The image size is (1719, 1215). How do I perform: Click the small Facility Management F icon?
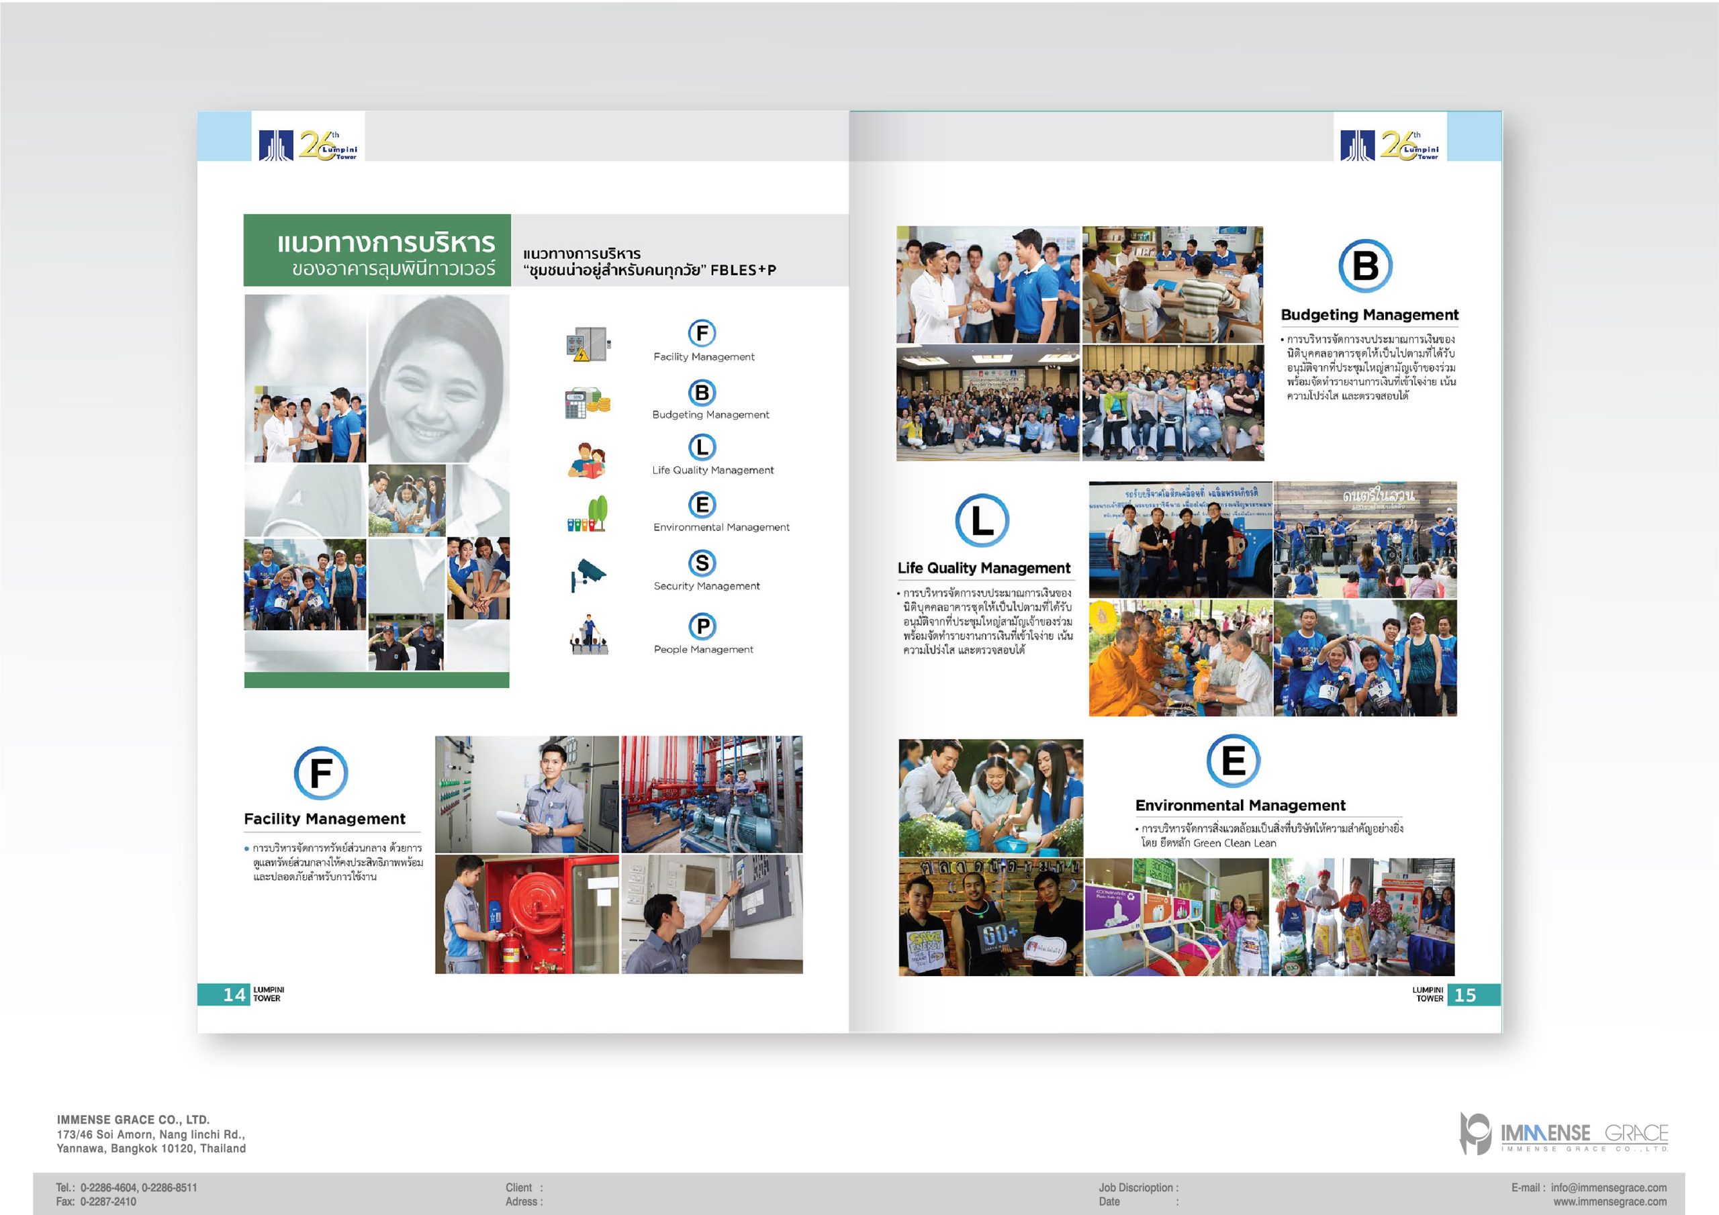point(702,333)
